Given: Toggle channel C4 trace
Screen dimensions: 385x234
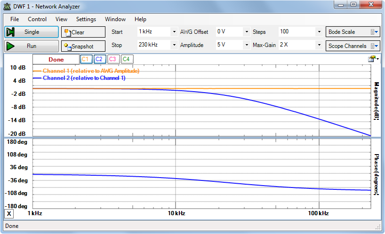Looking at the screenshot, I should coord(127,59).
